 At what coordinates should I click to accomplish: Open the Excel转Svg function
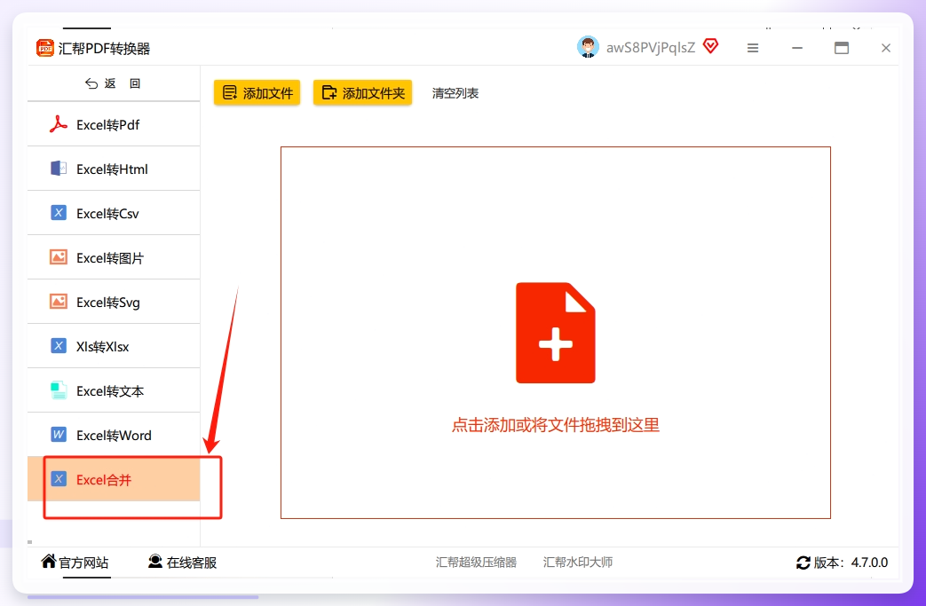click(x=114, y=302)
